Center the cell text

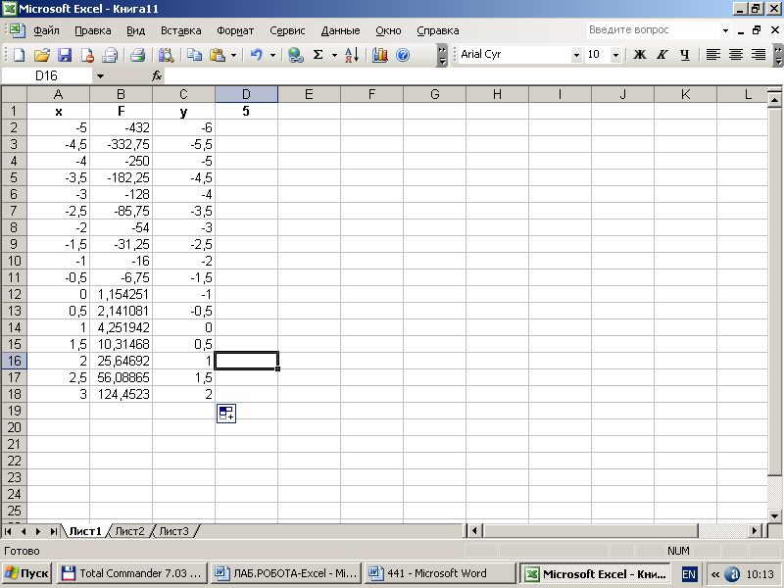(736, 55)
